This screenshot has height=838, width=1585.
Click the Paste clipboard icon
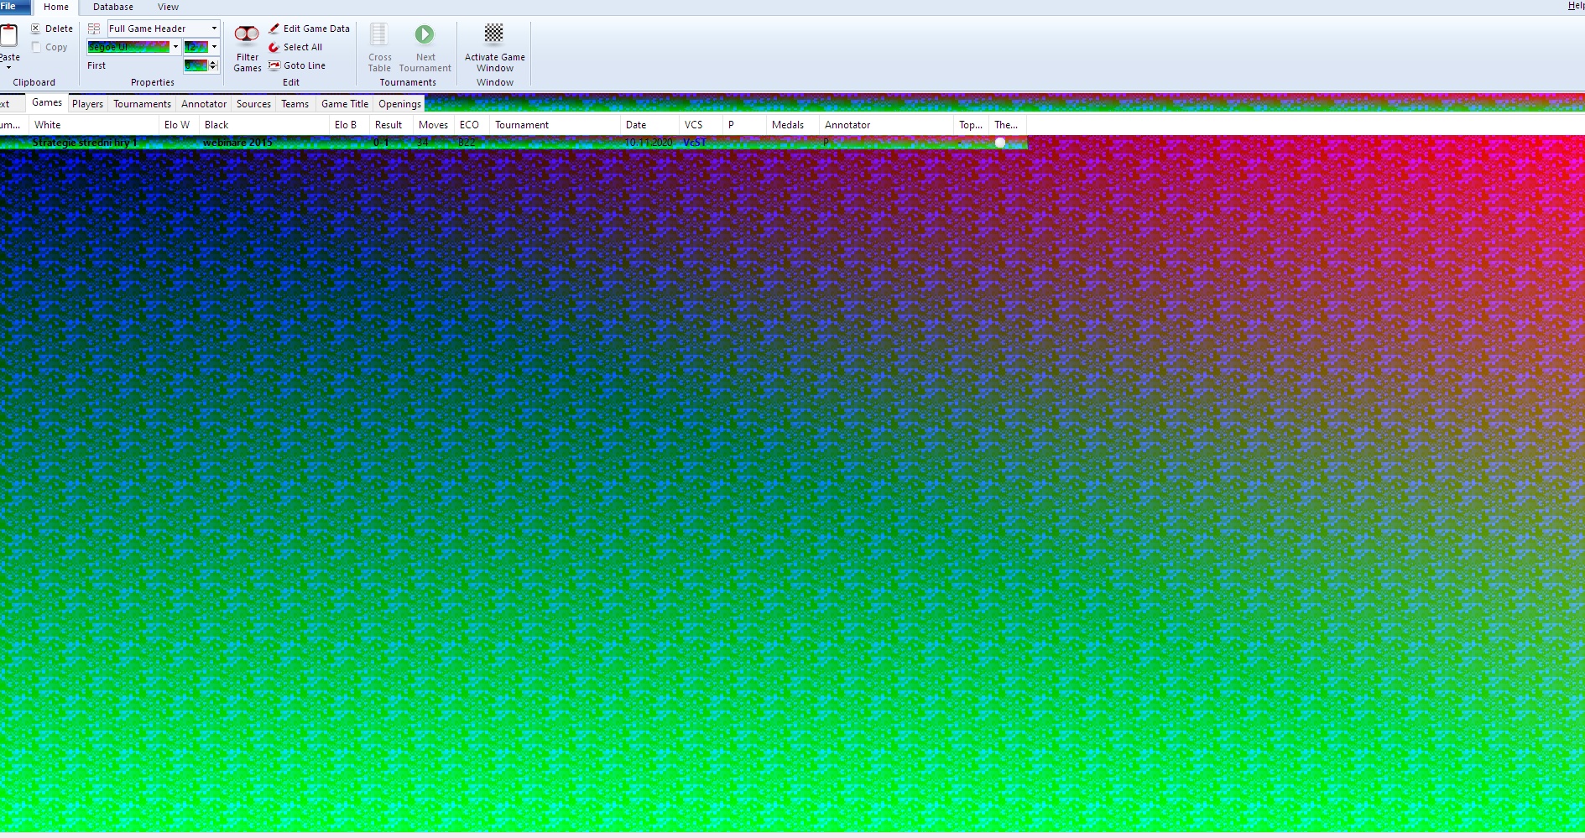coord(9,36)
